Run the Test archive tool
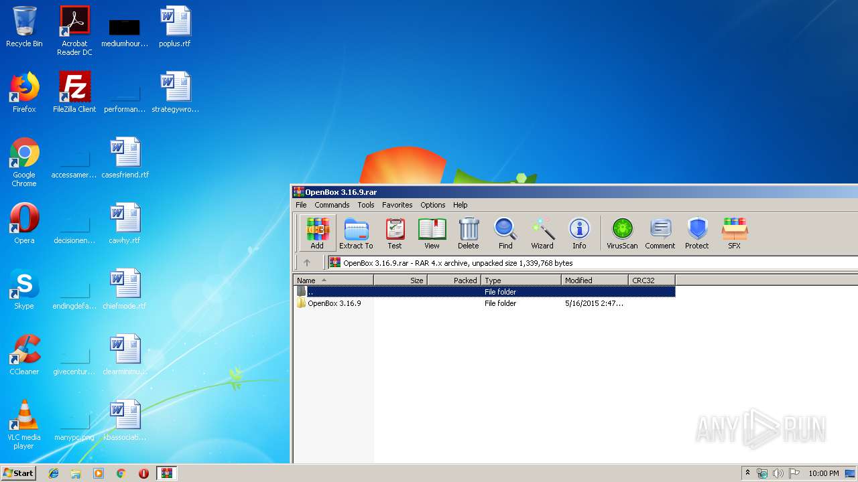The image size is (858, 482). 395,233
